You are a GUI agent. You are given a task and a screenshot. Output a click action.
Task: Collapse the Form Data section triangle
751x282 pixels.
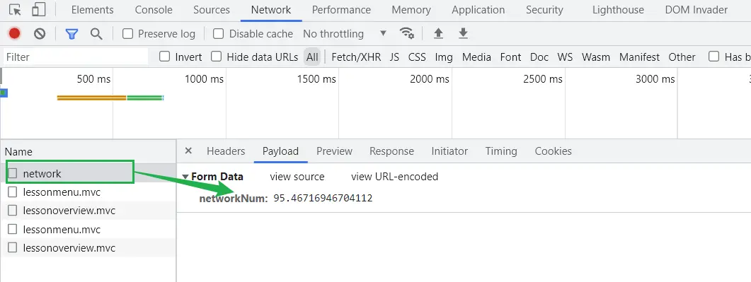click(x=185, y=177)
